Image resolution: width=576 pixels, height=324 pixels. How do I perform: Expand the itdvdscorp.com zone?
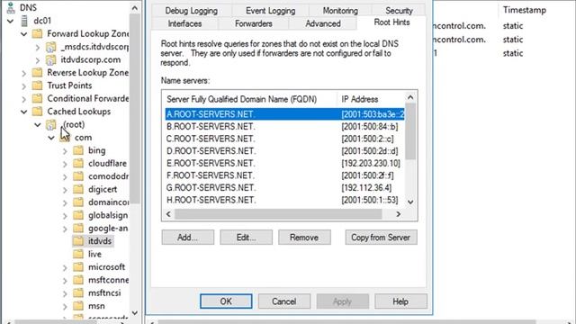(38, 60)
